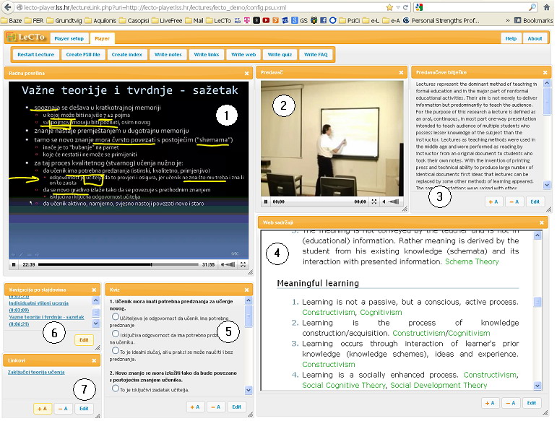This screenshot has width=557, height=421.
Task: Open the Help menu
Action: pos(511,38)
